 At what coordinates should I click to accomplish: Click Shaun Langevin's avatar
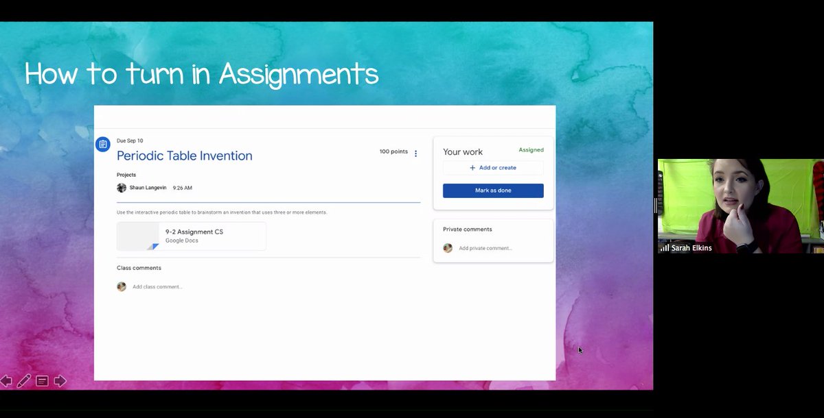click(122, 188)
